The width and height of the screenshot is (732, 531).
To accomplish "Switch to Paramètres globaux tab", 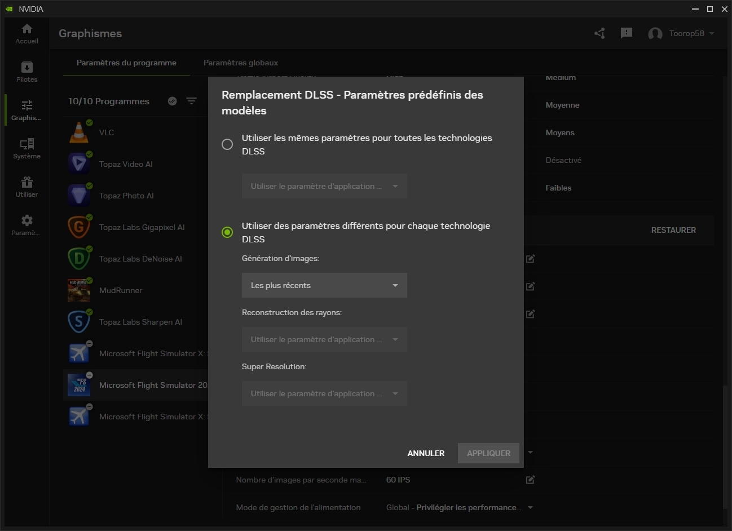I will (x=241, y=63).
